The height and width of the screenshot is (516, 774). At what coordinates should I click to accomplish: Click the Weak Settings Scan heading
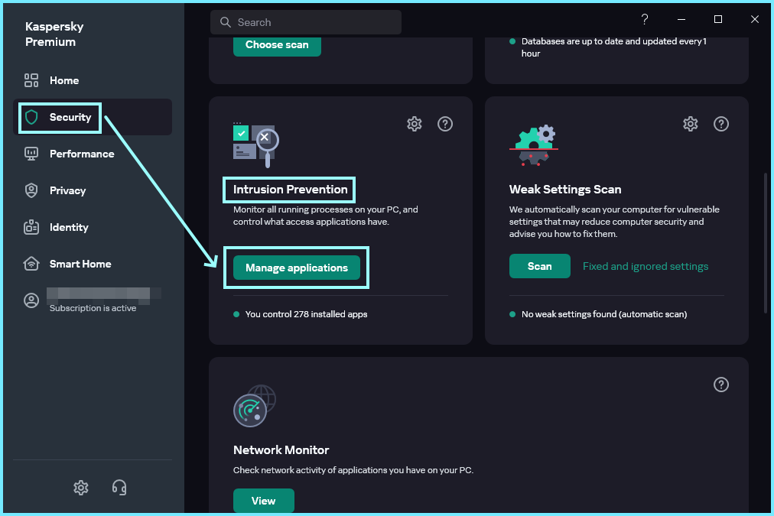tap(565, 190)
